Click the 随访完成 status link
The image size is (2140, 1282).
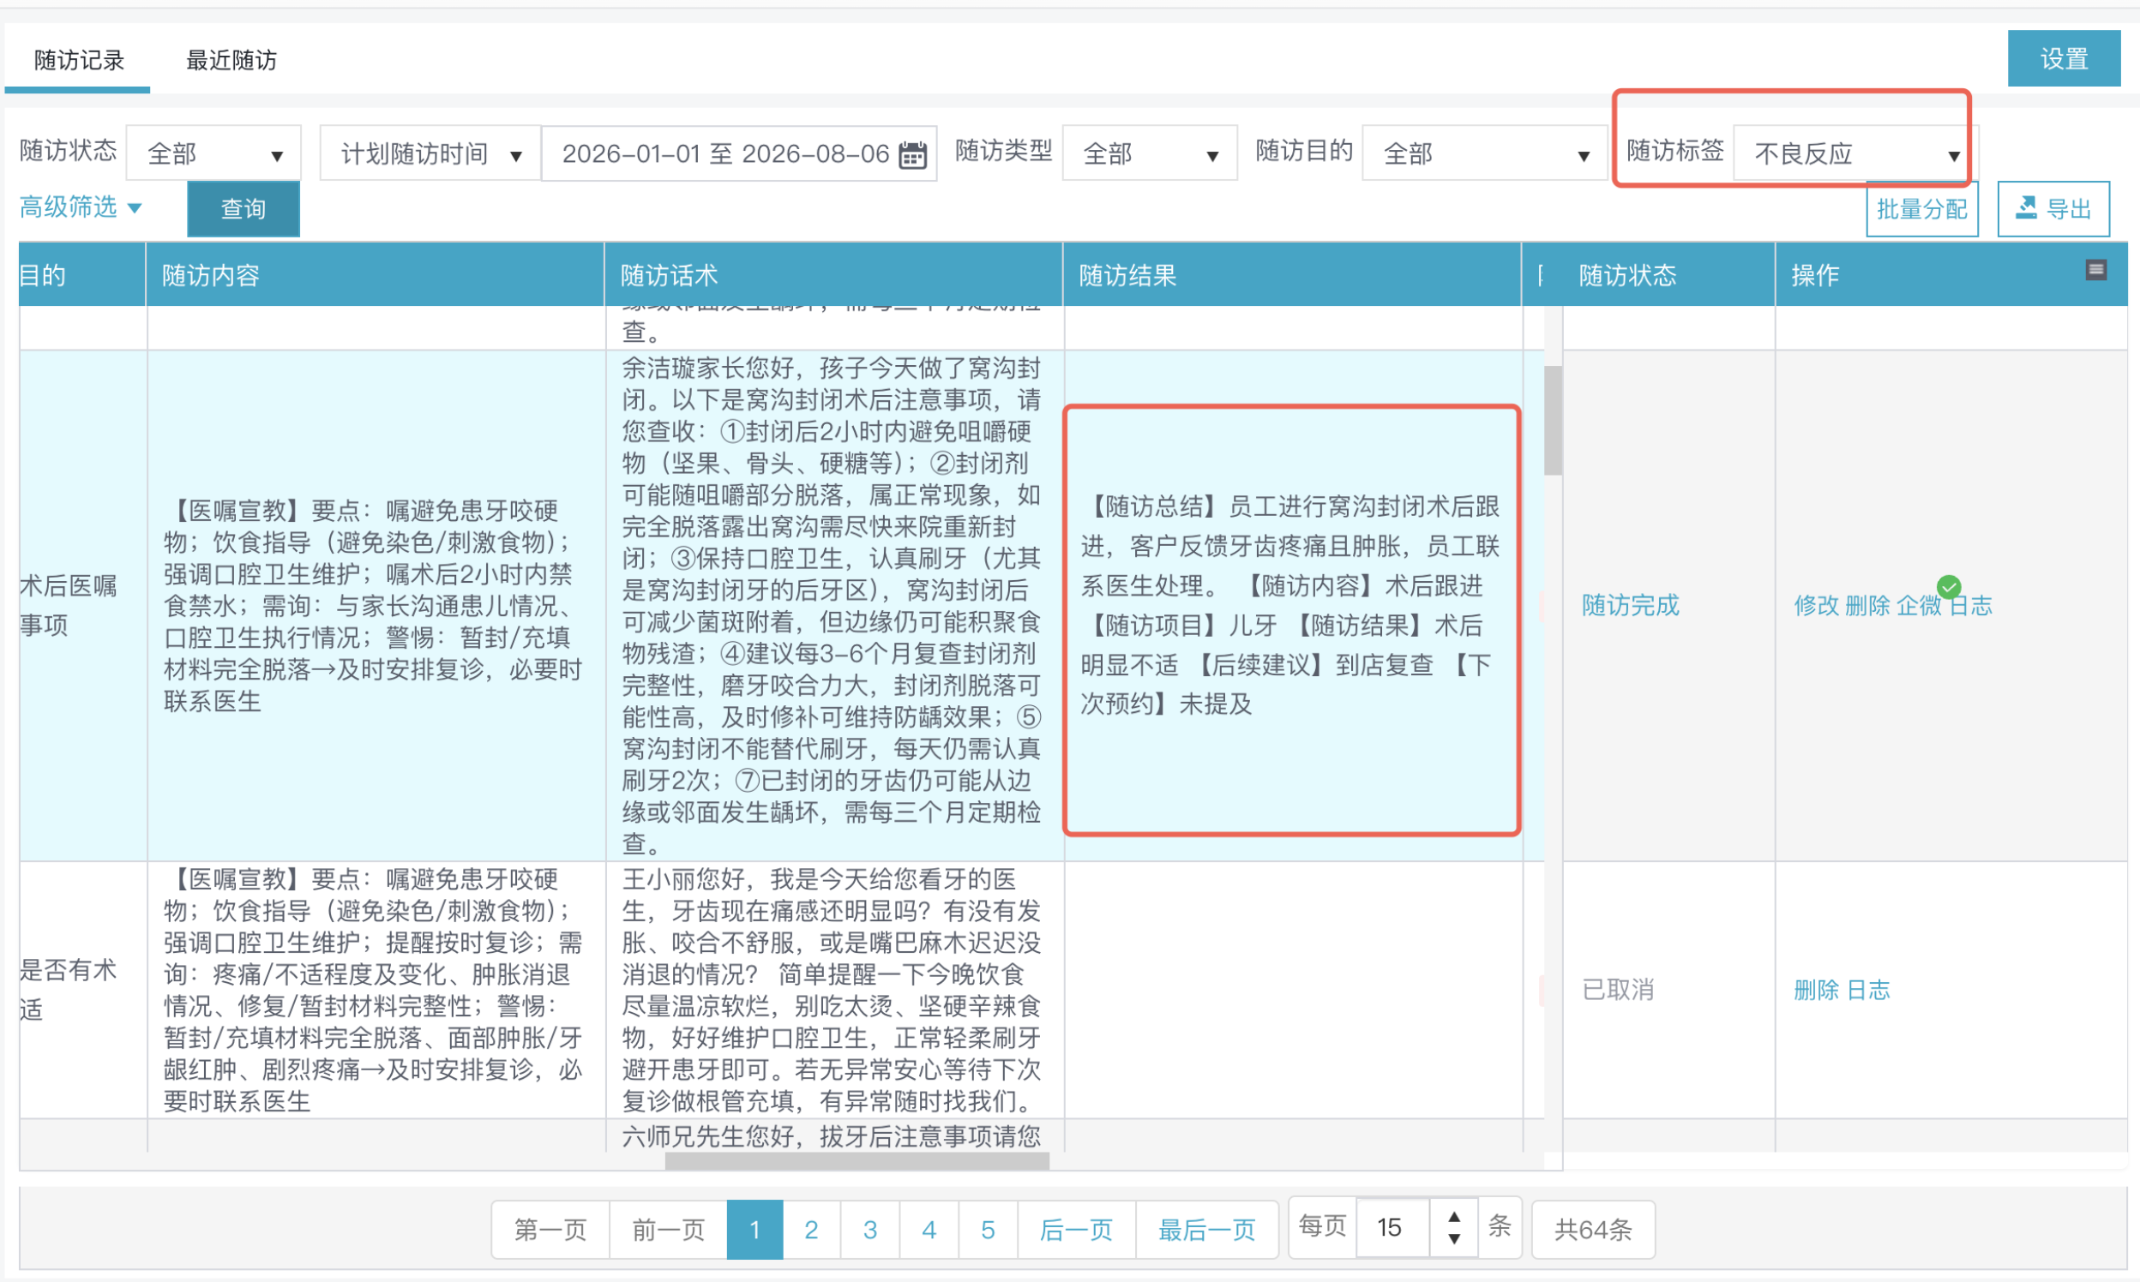tap(1630, 606)
